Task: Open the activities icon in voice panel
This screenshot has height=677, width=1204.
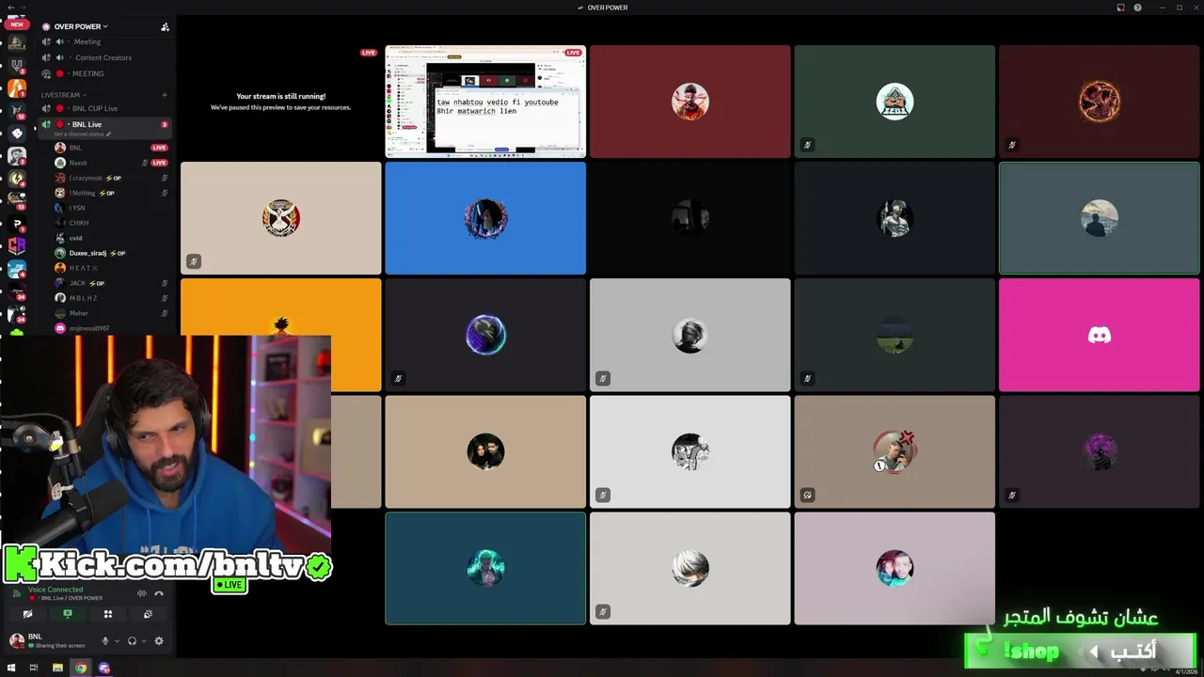Action: point(108,614)
